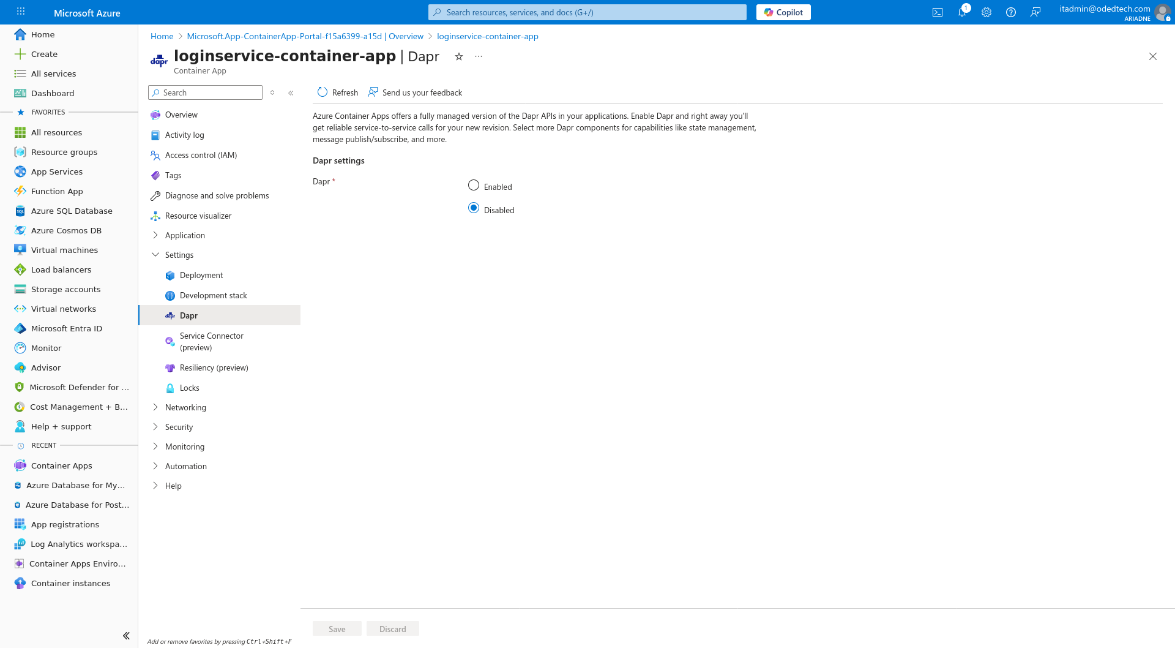Click the Send us your feedback icon
The width and height of the screenshot is (1175, 648).
[x=373, y=92]
